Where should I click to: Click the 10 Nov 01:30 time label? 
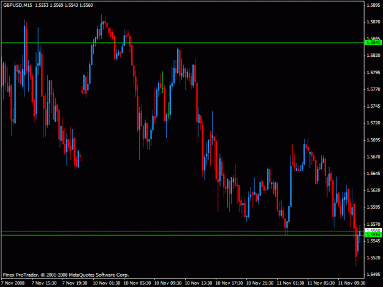pos(107,283)
